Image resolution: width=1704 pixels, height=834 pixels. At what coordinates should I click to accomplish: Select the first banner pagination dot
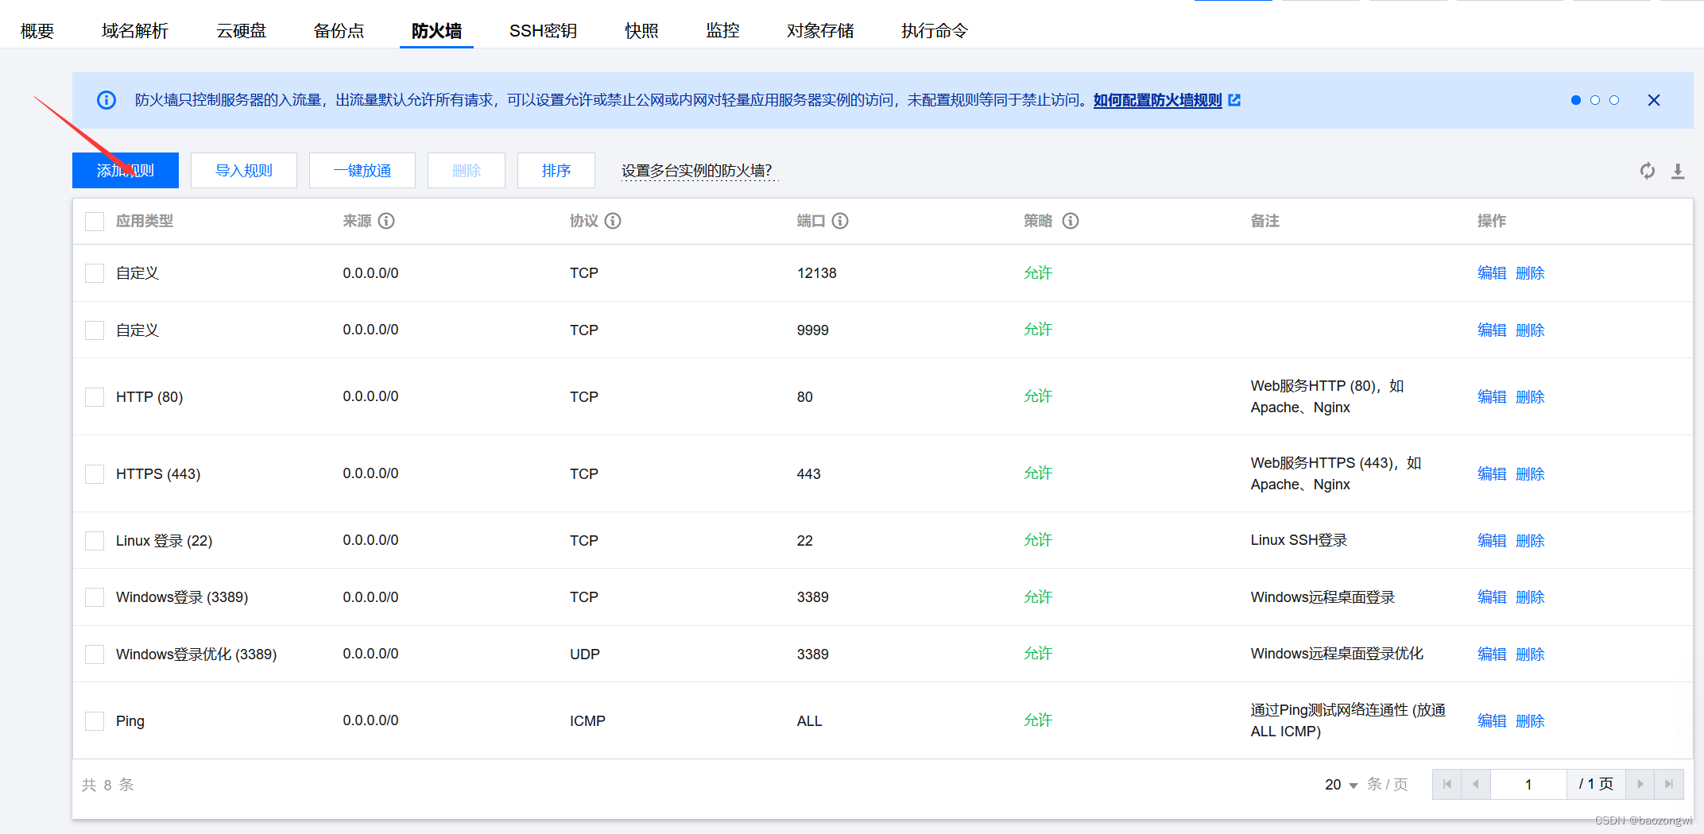click(x=1576, y=100)
